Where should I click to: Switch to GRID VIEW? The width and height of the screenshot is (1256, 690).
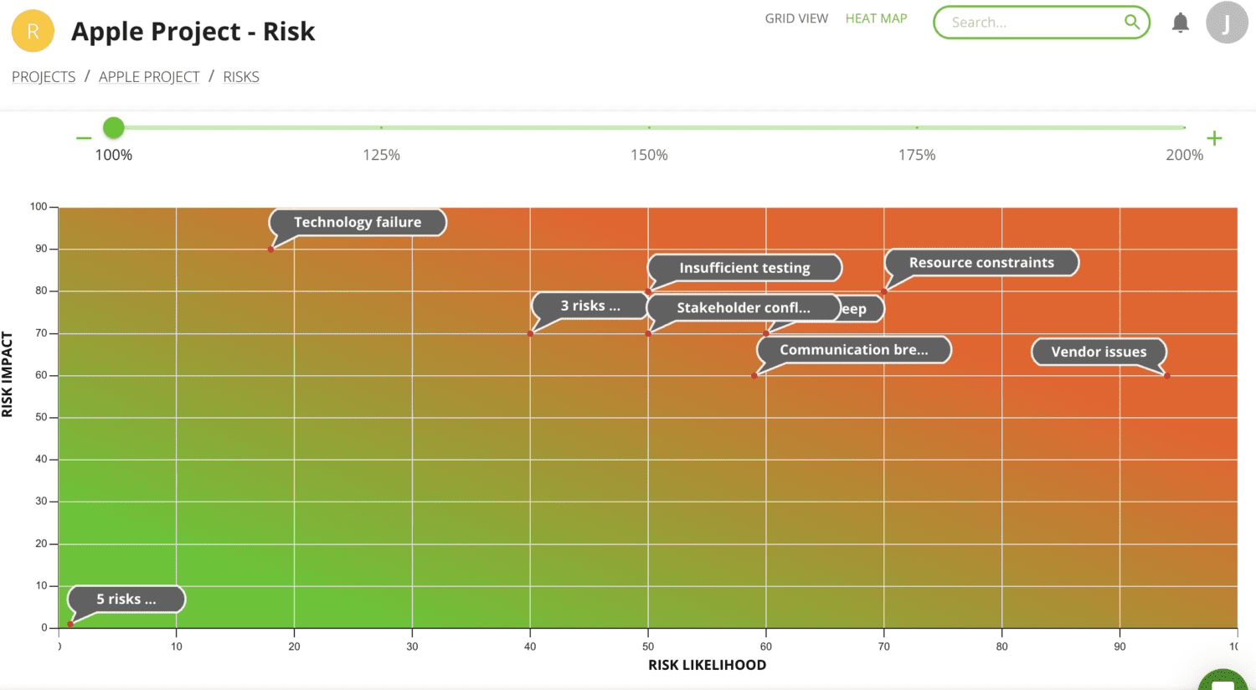796,18
